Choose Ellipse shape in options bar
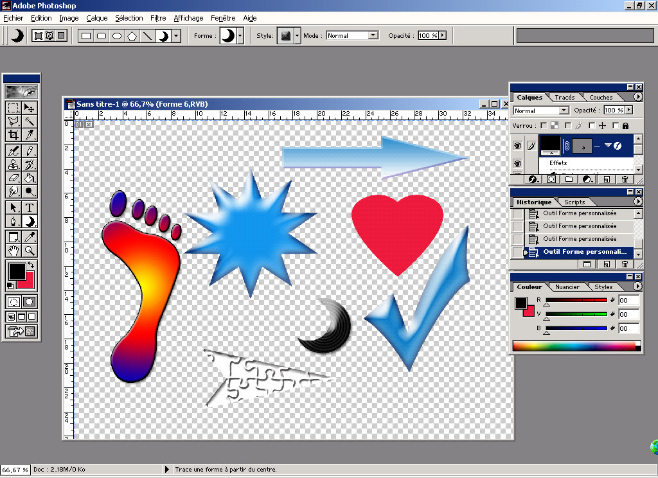Image resolution: width=658 pixels, height=478 pixels. [117, 36]
